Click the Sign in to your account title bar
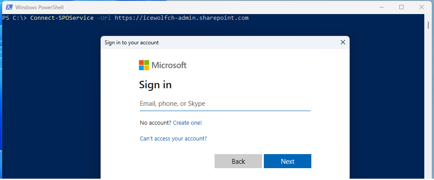The width and height of the screenshot is (434, 180). (222, 43)
